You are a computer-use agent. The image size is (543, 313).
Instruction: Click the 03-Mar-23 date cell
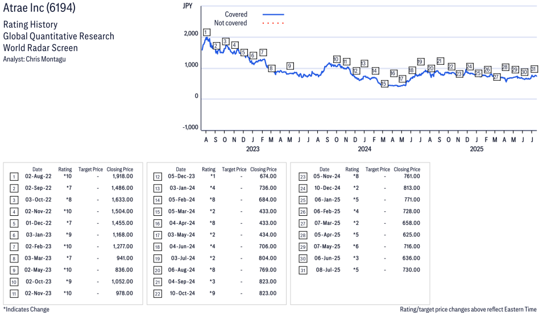pos(38,258)
